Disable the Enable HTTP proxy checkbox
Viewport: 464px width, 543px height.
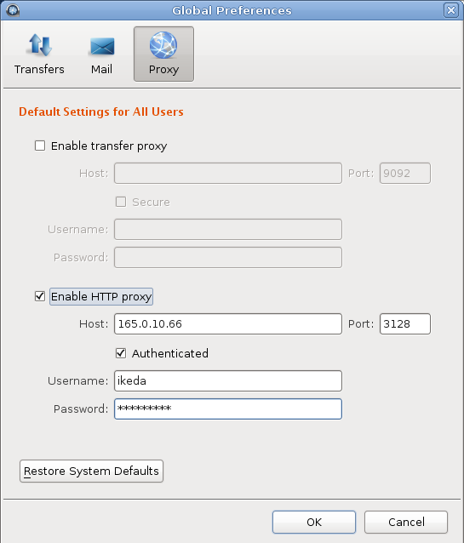tap(40, 296)
